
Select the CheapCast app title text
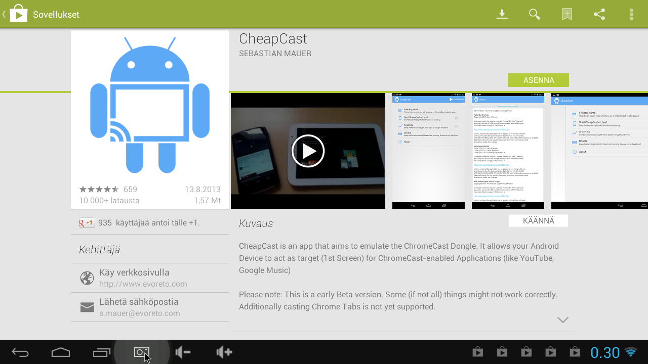[x=273, y=38]
